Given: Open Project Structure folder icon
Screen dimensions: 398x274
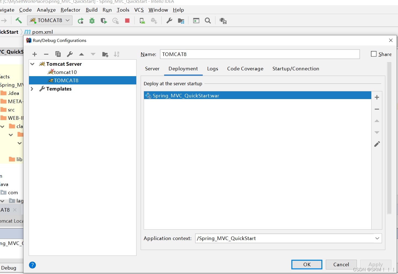Looking at the screenshot, I should click(x=181, y=21).
